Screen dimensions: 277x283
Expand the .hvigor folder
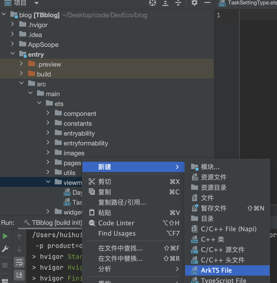13,25
